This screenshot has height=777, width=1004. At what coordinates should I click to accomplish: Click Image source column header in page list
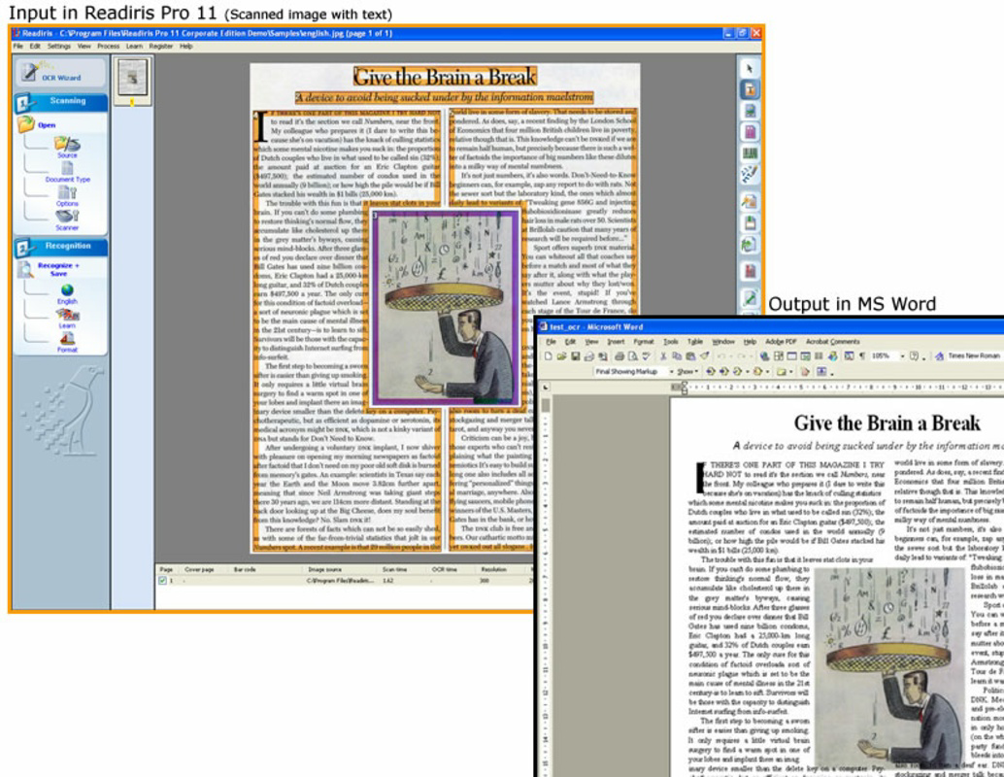click(324, 569)
